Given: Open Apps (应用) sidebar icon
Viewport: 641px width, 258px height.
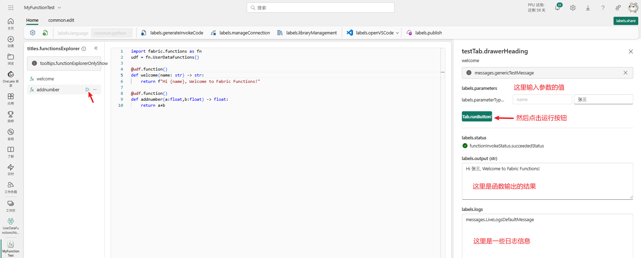Looking at the screenshot, I should [11, 99].
